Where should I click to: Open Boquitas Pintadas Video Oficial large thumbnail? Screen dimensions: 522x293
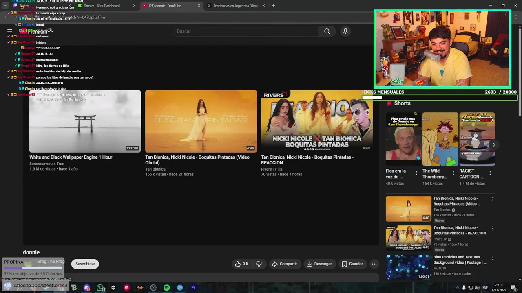[201, 121]
